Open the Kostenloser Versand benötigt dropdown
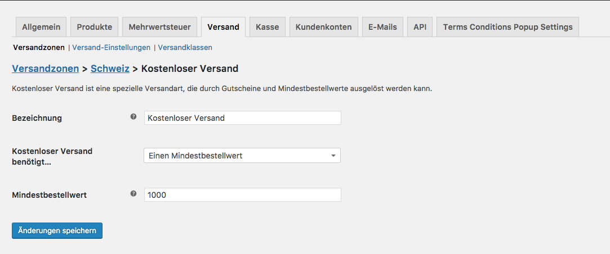610x254 pixels. (x=242, y=155)
